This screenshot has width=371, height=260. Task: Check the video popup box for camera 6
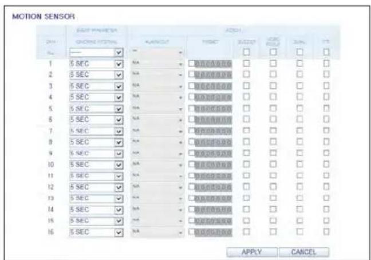(x=273, y=119)
